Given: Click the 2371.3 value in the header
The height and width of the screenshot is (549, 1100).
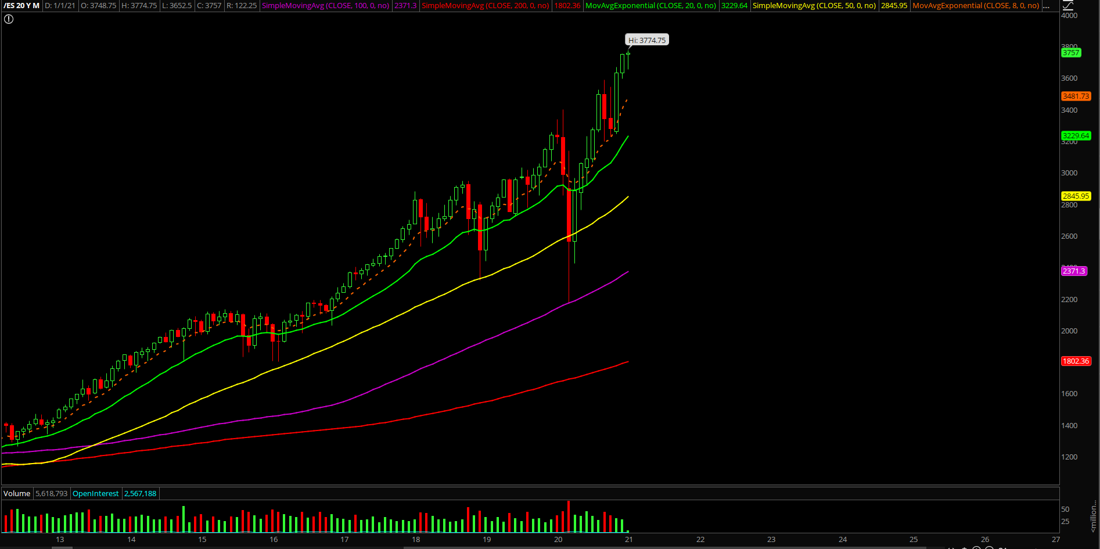Looking at the screenshot, I should click(405, 5).
